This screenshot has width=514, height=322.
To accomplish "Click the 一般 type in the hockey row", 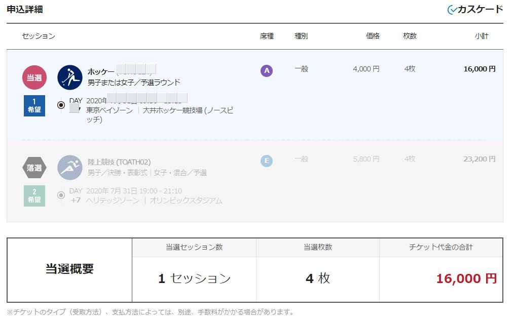I will [301, 69].
